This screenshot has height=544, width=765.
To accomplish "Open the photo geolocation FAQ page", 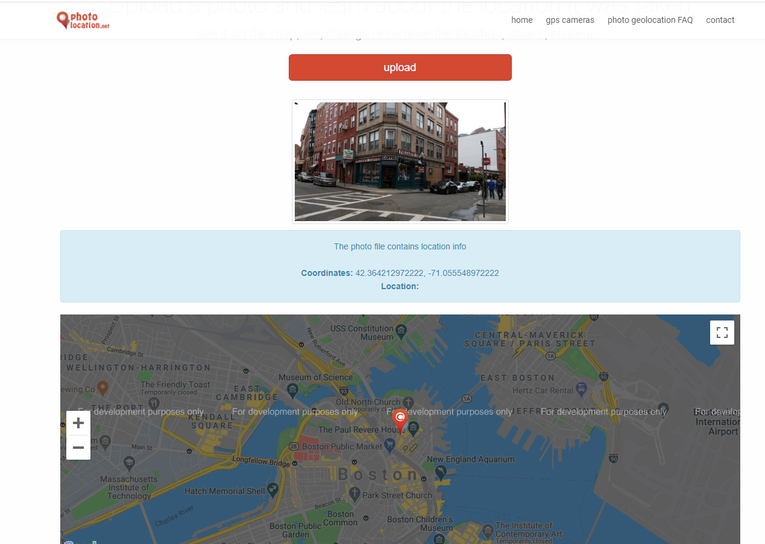I will click(650, 20).
